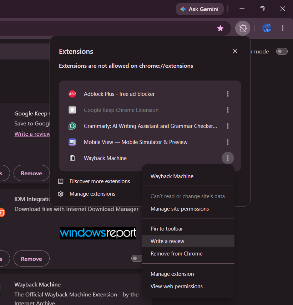
Task: Open the Extensions puzzle icon in toolbar
Action: tap(243, 28)
